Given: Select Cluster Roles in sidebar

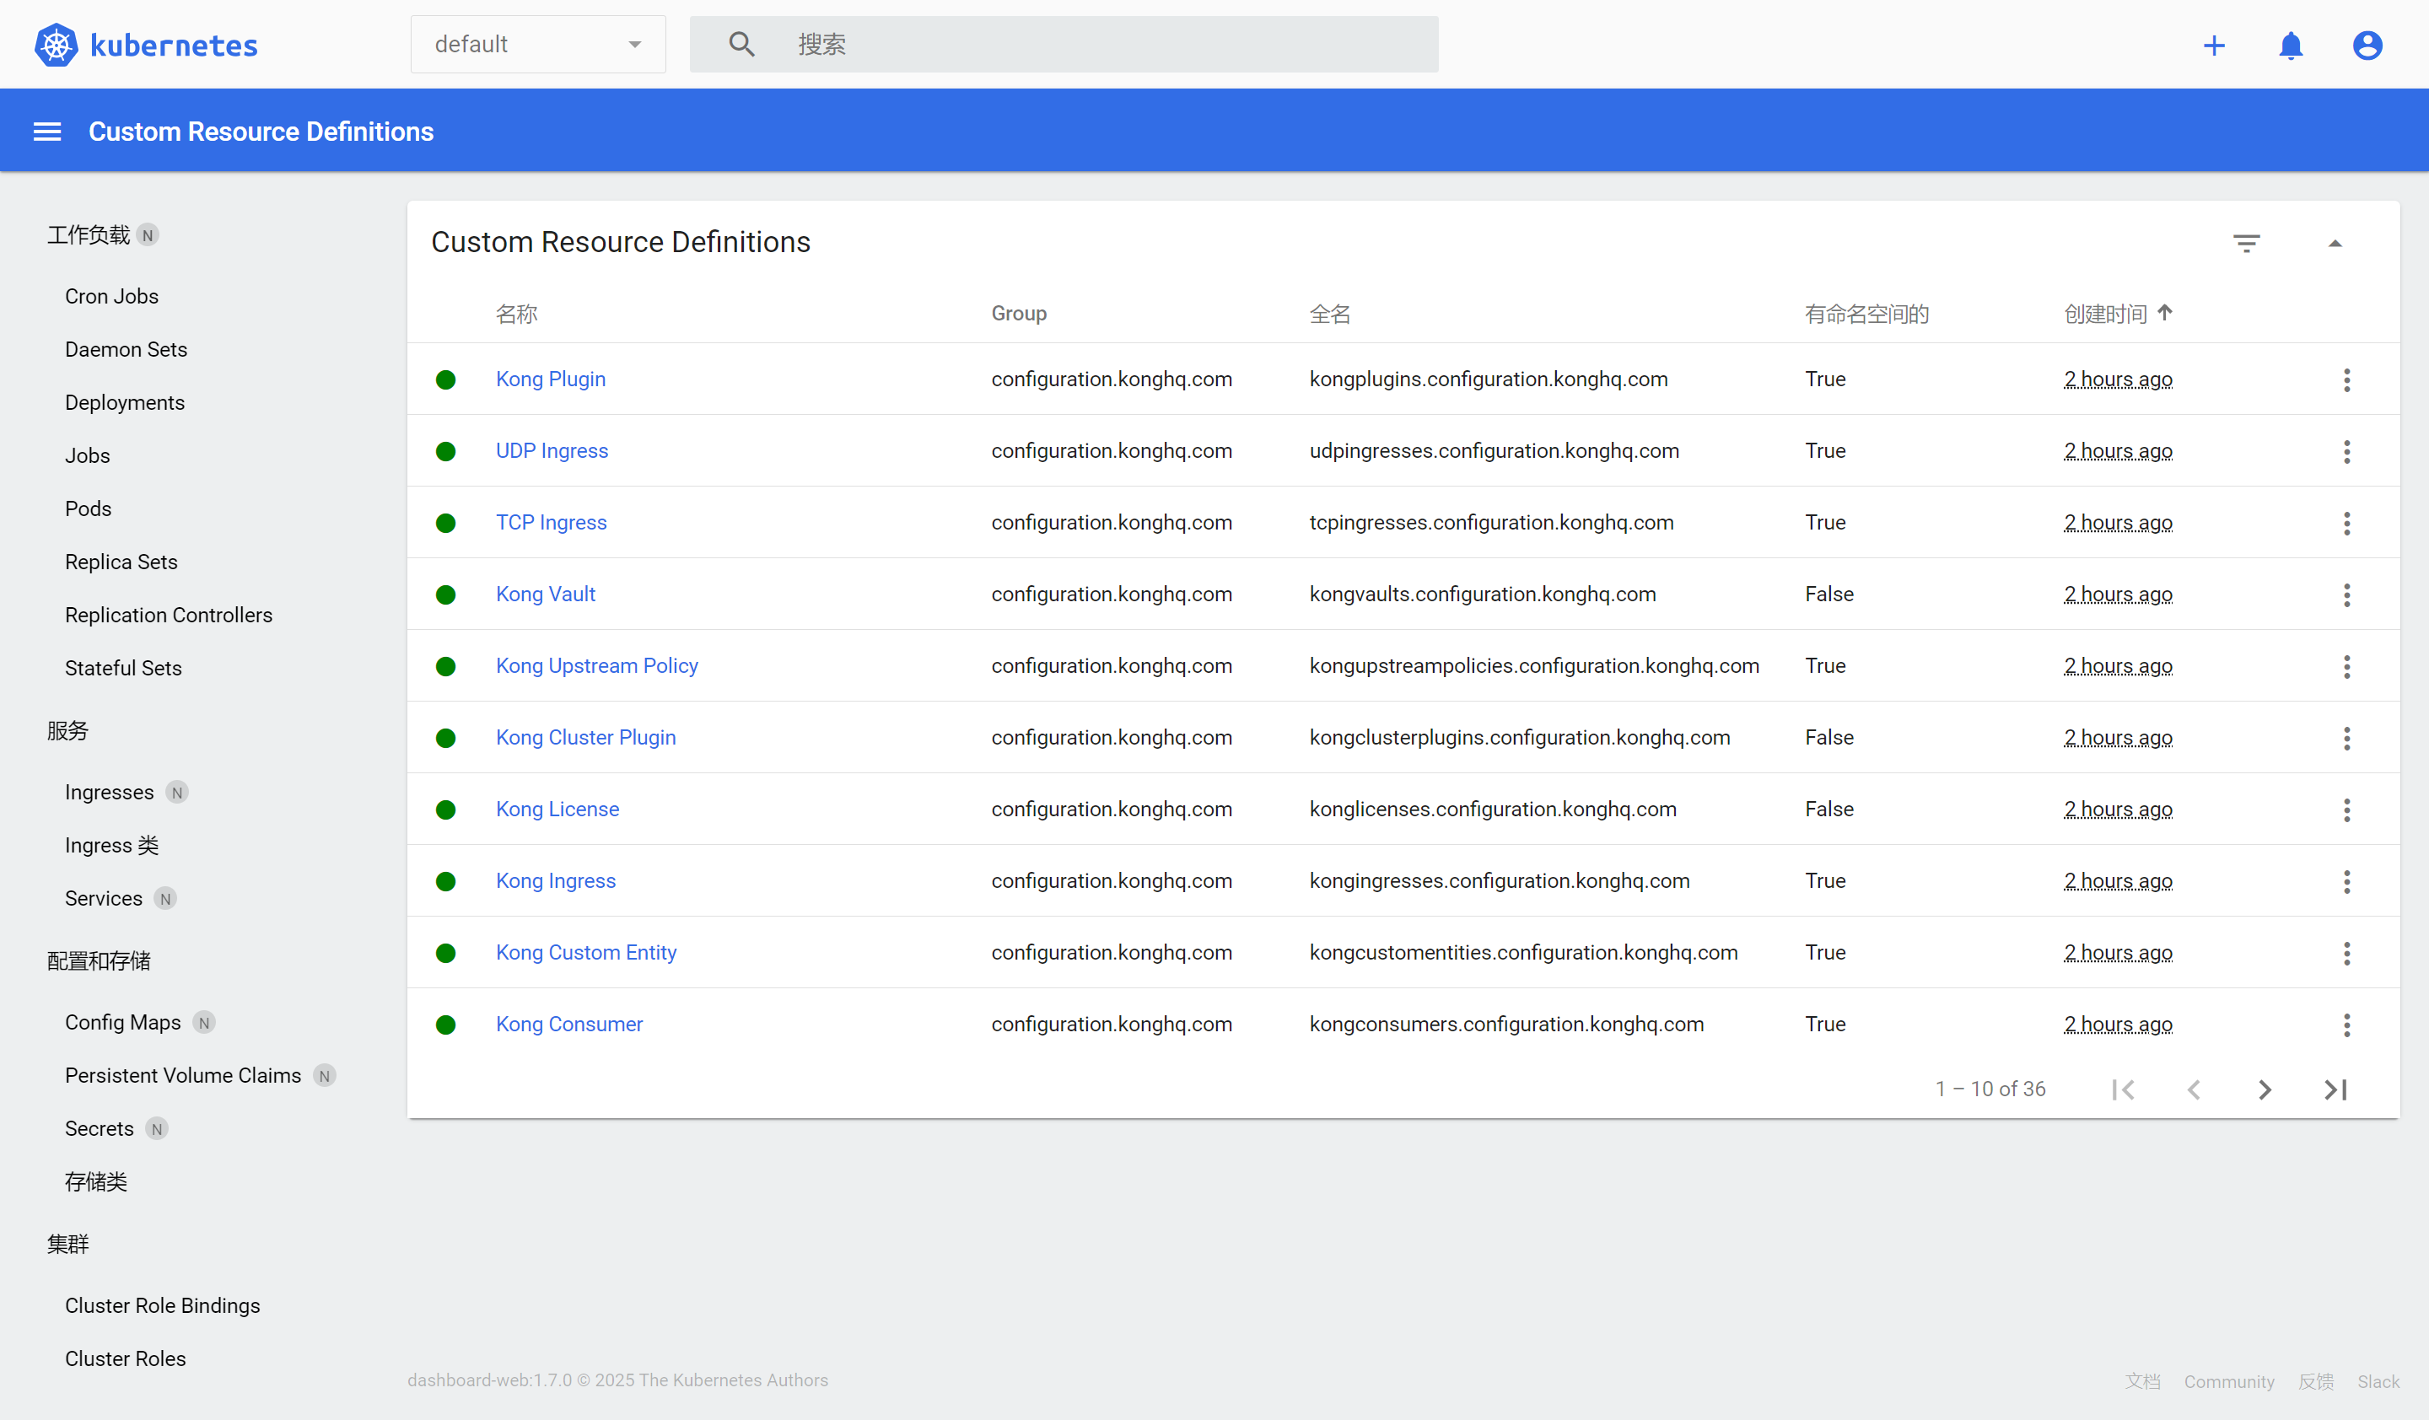Looking at the screenshot, I should (126, 1358).
